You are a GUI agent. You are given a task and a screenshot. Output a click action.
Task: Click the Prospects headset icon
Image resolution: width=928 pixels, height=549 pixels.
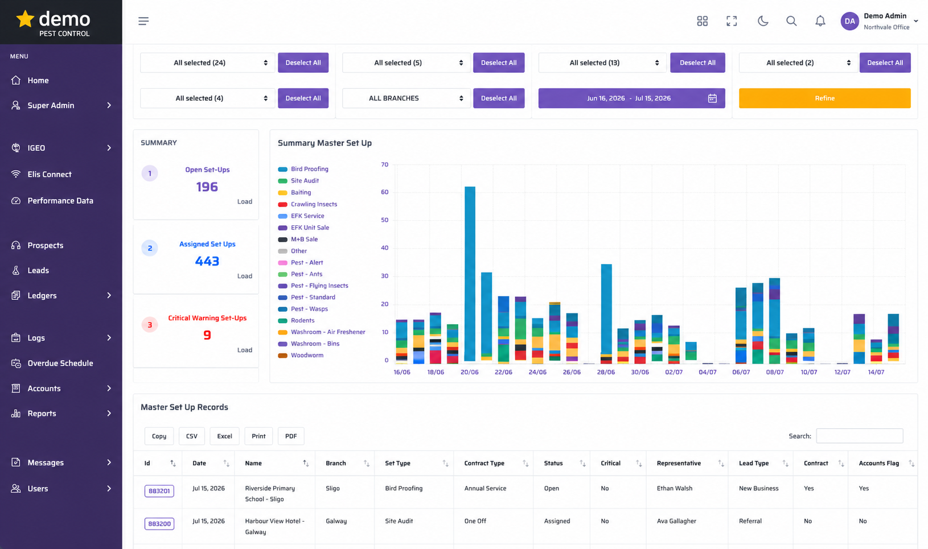[16, 245]
